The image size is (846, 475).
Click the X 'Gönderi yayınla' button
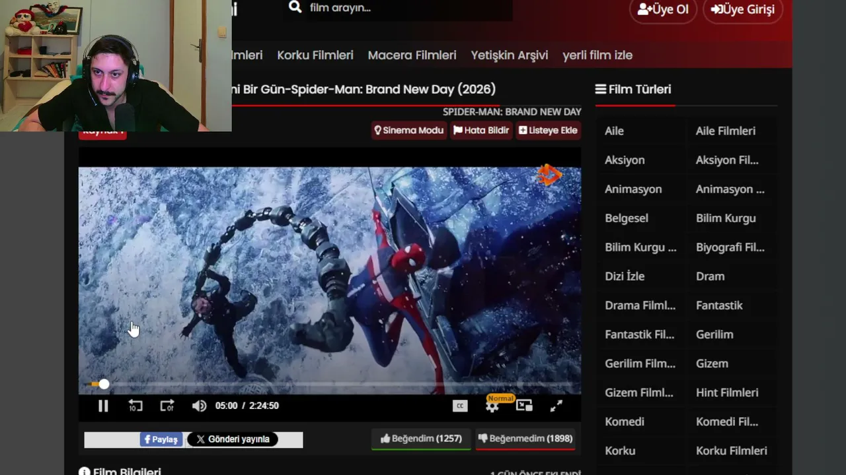click(x=233, y=439)
